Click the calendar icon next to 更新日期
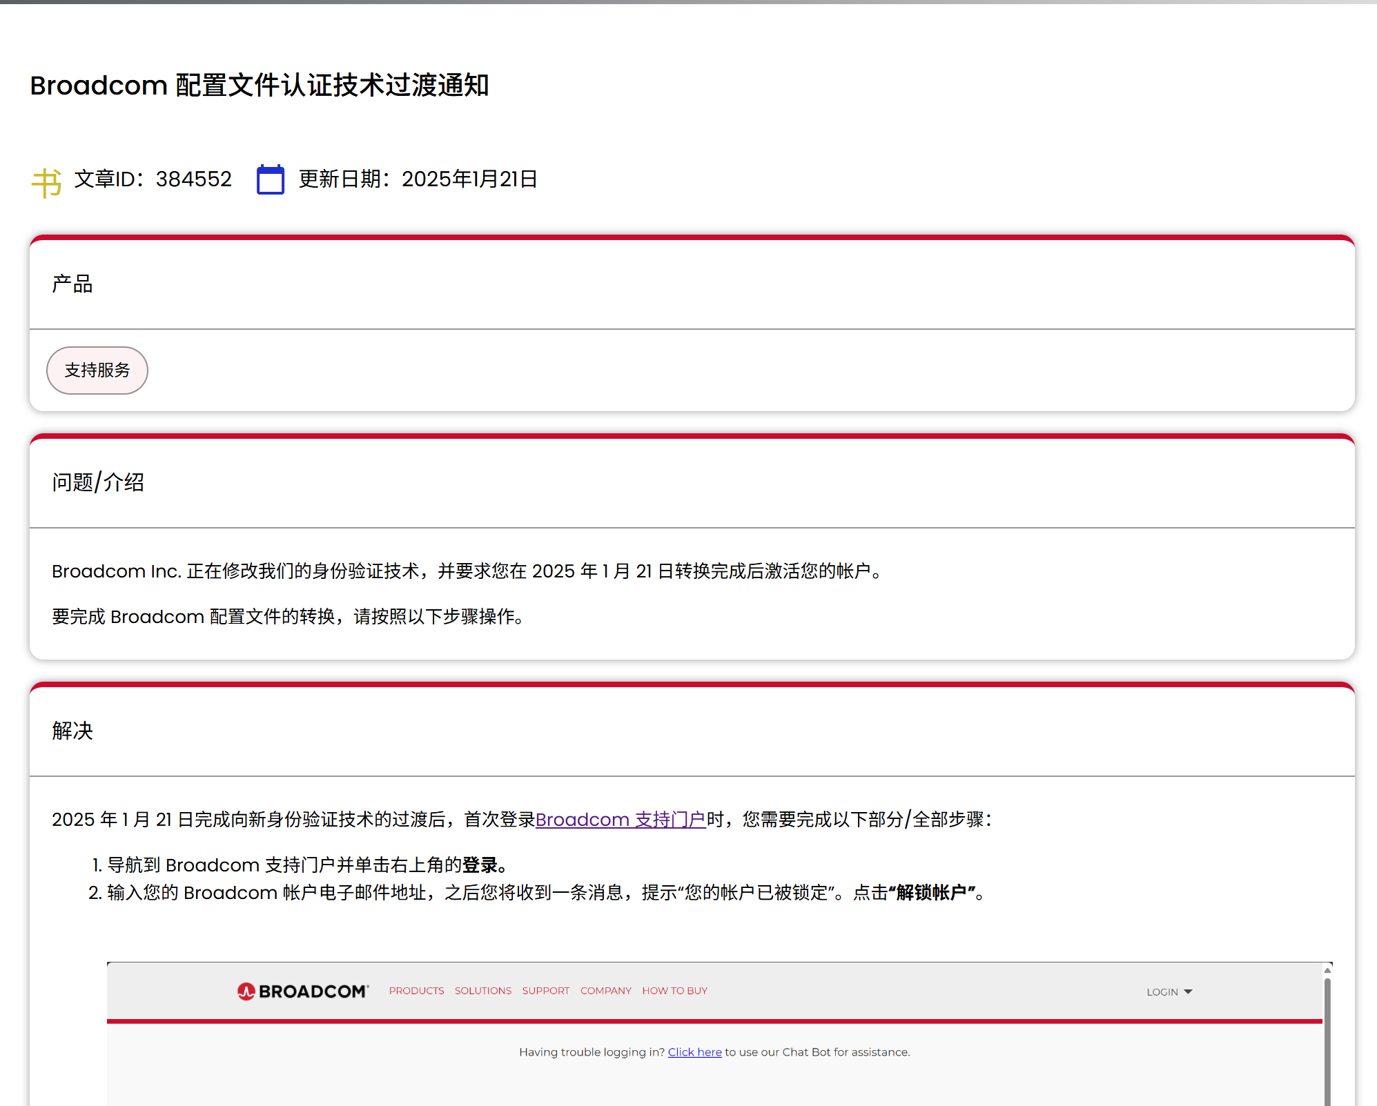The width and height of the screenshot is (1377, 1106). click(x=270, y=179)
